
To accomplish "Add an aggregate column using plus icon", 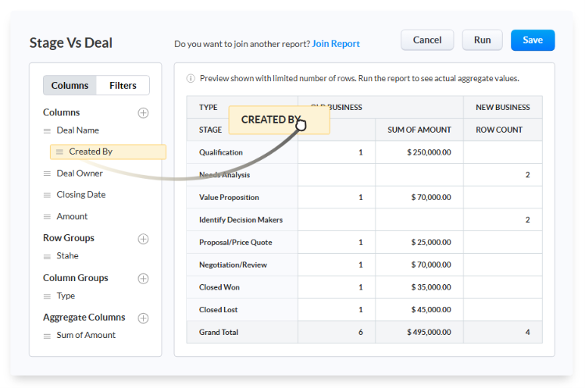I will 143,318.
